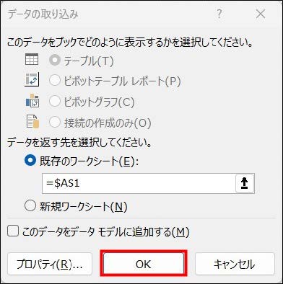Open the プロパティ(R)... button
283x284 pixels.
50,264
